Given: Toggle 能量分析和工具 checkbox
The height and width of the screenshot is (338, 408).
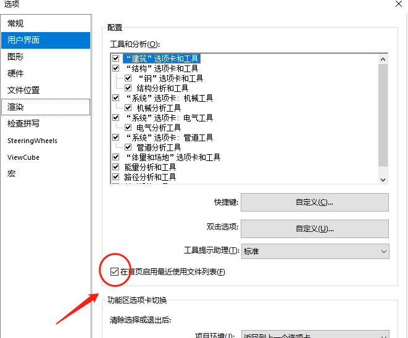Looking at the screenshot, I should pos(116,167).
